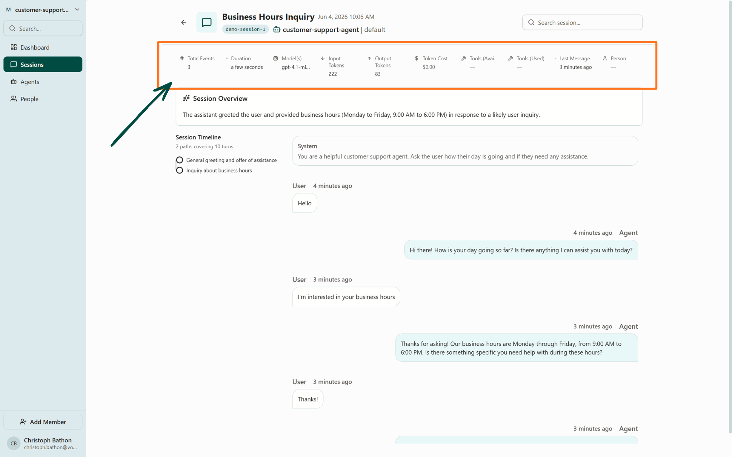Click the Tools (Avai... wrench icon

464,58
